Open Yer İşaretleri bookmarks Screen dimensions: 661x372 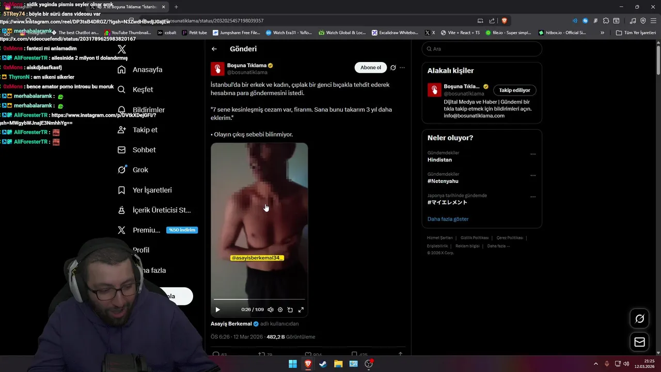[x=145, y=190]
